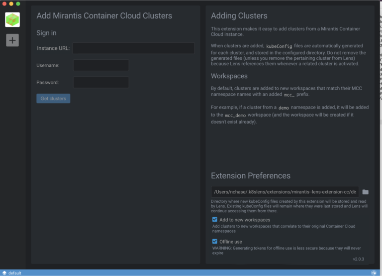Click the Extension Preferences heading

click(251, 176)
